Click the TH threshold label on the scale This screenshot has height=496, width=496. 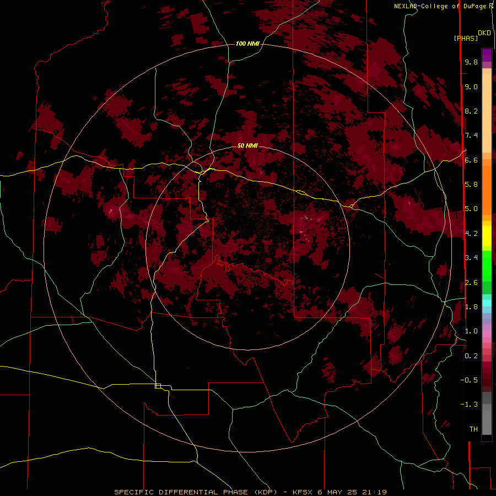[x=473, y=429]
